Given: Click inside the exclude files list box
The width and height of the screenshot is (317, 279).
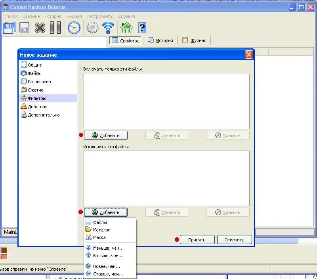Looking at the screenshot, I should (x=166, y=178).
